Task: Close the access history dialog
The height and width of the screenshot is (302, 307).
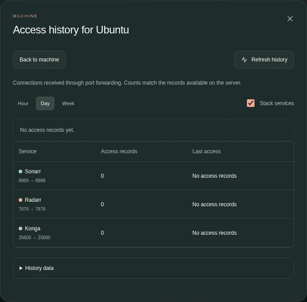Action: [x=290, y=19]
